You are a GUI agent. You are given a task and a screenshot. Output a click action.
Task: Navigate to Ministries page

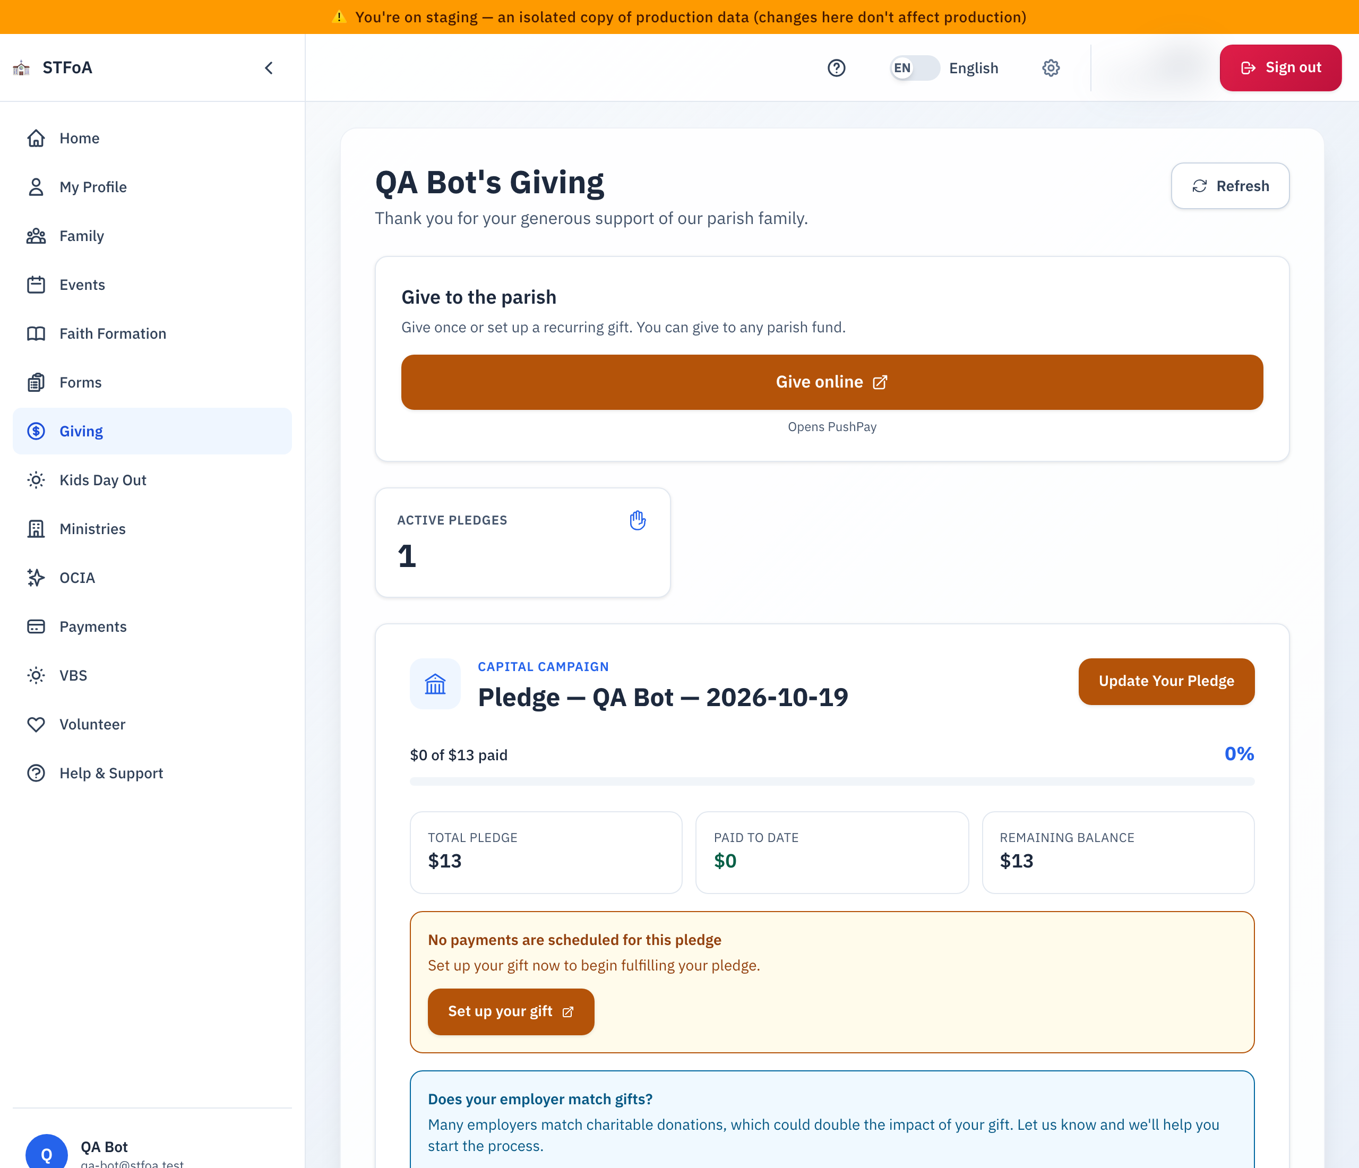tap(152, 529)
